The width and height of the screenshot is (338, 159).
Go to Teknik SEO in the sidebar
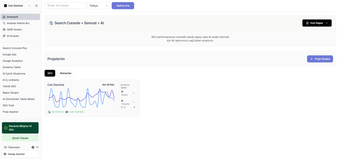(9, 86)
